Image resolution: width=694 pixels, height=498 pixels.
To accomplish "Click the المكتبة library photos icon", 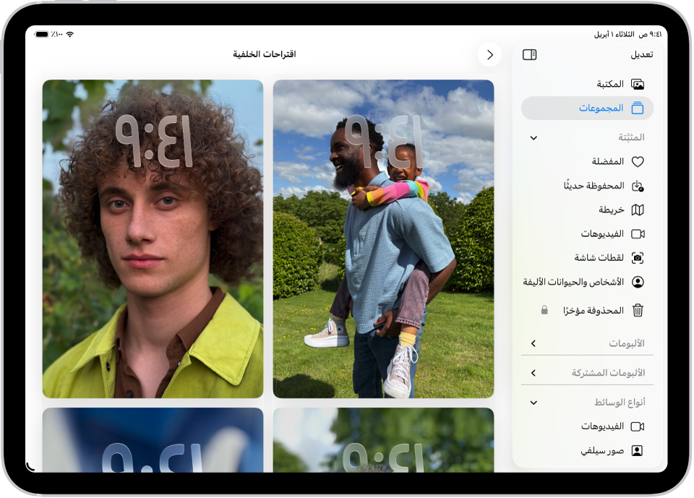I will point(638,84).
